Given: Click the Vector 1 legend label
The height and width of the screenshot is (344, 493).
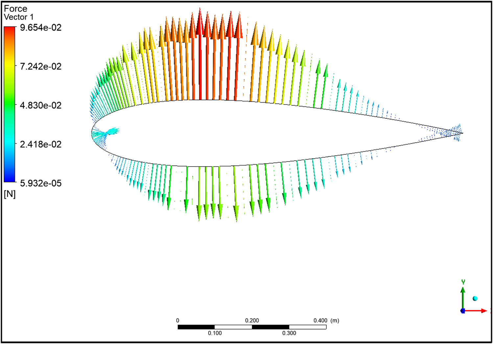Looking at the screenshot, I should pos(19,17).
